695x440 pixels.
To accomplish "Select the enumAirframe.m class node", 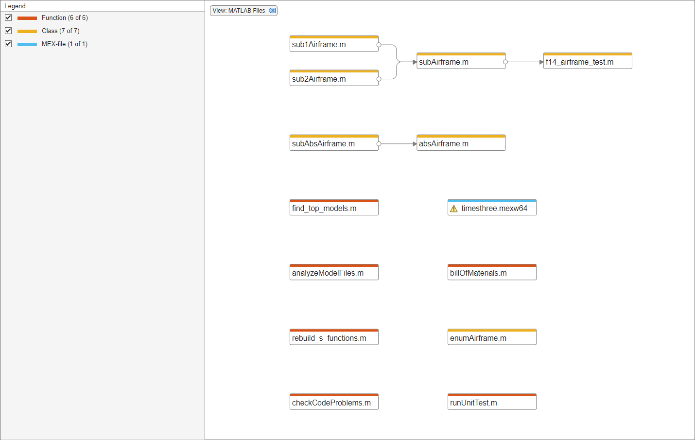I will (492, 338).
